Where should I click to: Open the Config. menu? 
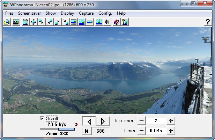pos(105,13)
